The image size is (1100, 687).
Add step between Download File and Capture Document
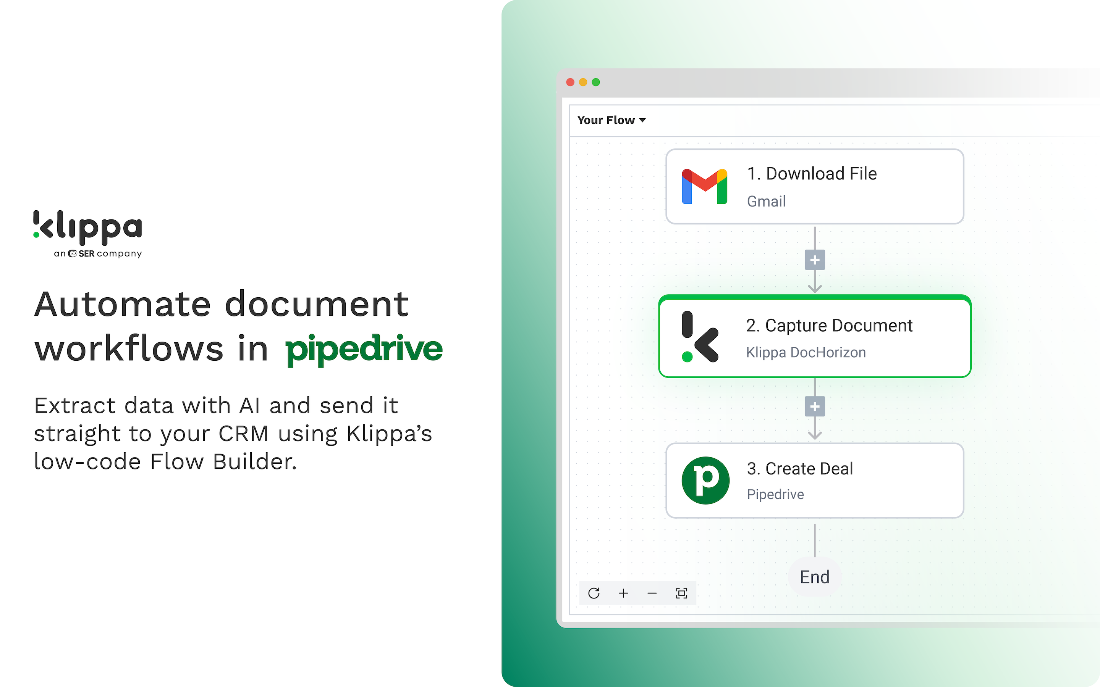click(815, 260)
